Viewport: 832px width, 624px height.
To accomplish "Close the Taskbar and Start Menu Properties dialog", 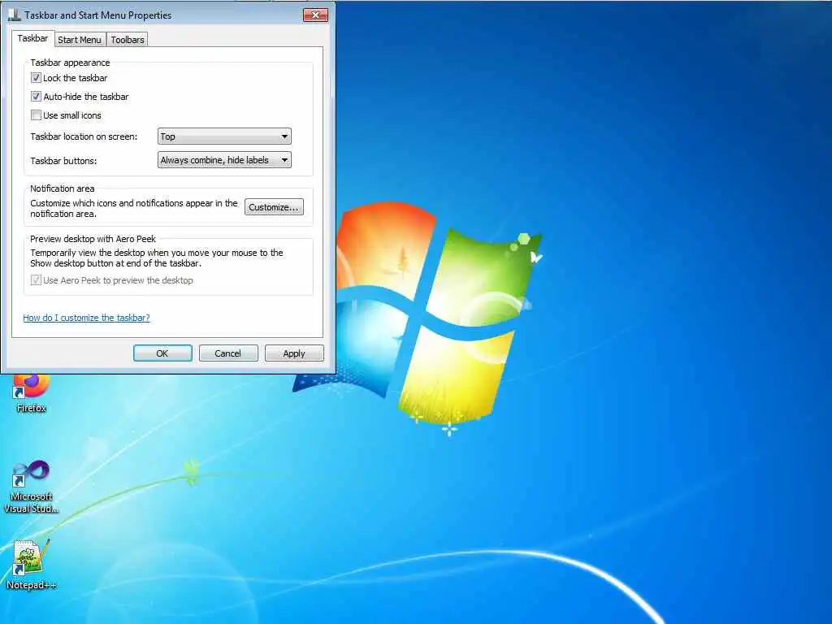I will (x=315, y=15).
